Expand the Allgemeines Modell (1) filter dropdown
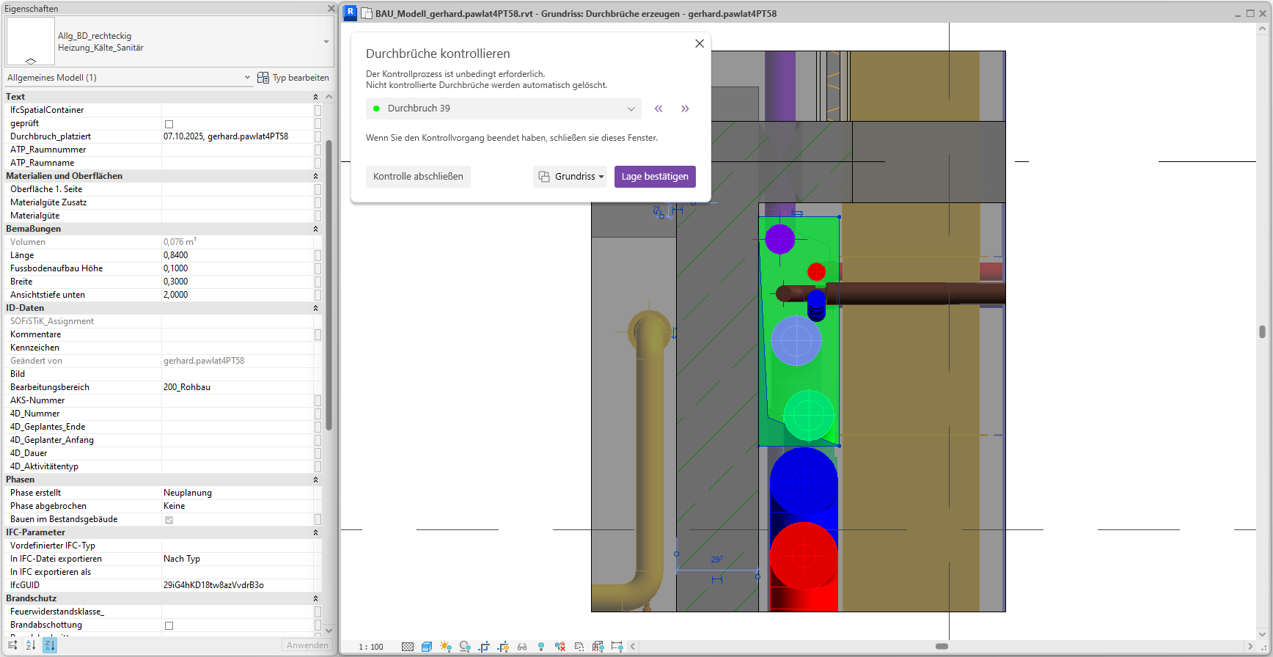Viewport: 1273px width, 657px height. pos(247,78)
